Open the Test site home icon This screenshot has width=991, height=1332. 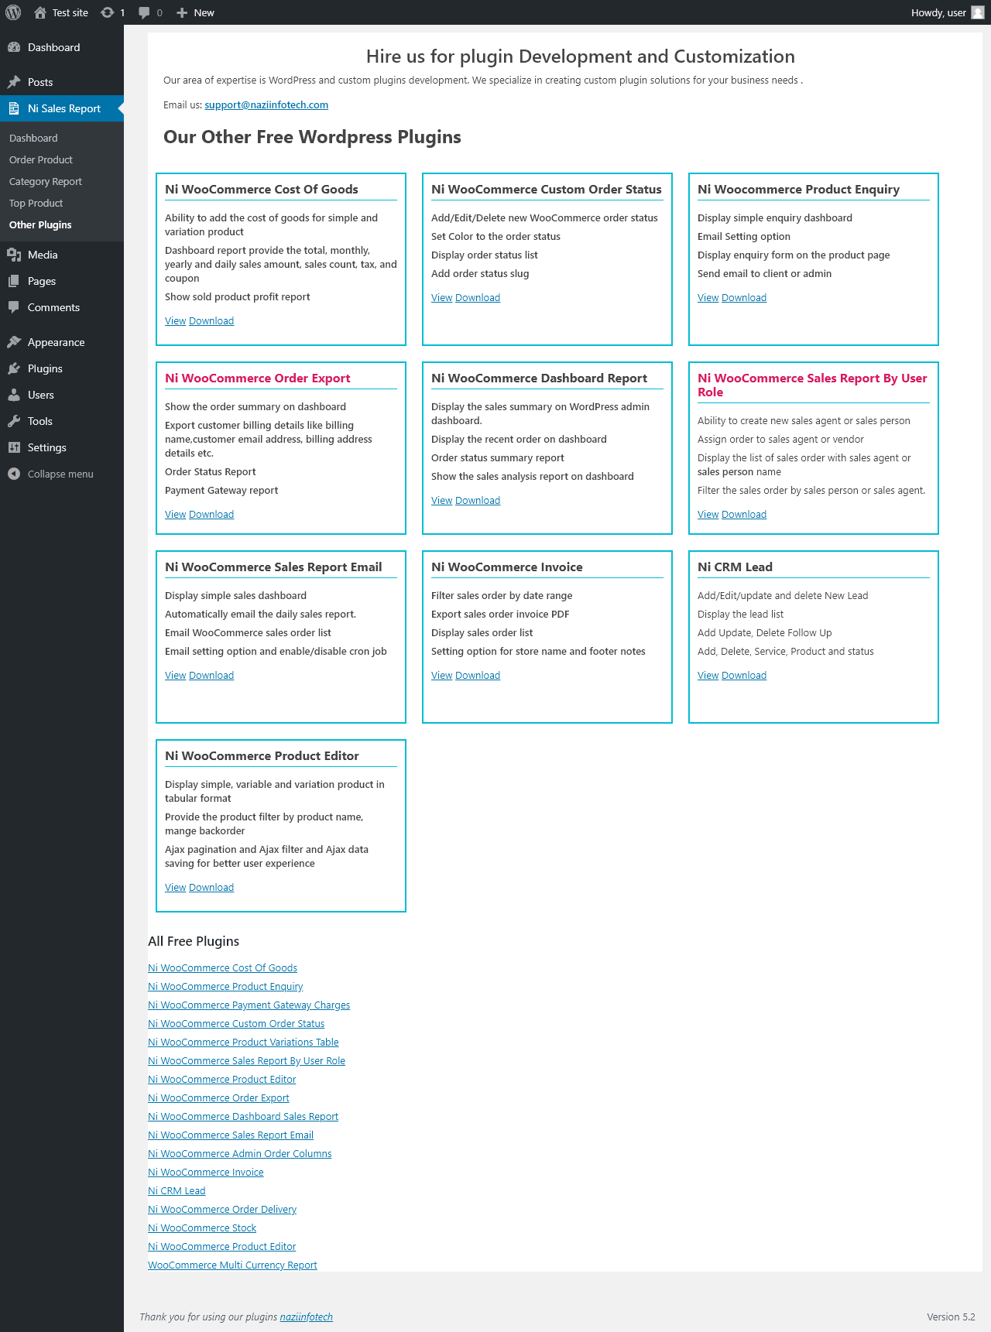point(40,12)
